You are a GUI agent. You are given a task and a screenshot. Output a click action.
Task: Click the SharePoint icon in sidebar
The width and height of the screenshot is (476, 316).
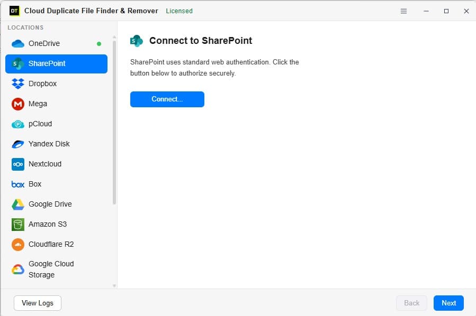[18, 63]
